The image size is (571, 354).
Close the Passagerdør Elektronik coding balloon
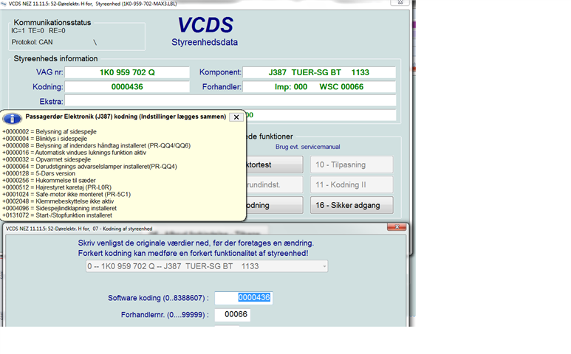click(x=236, y=117)
